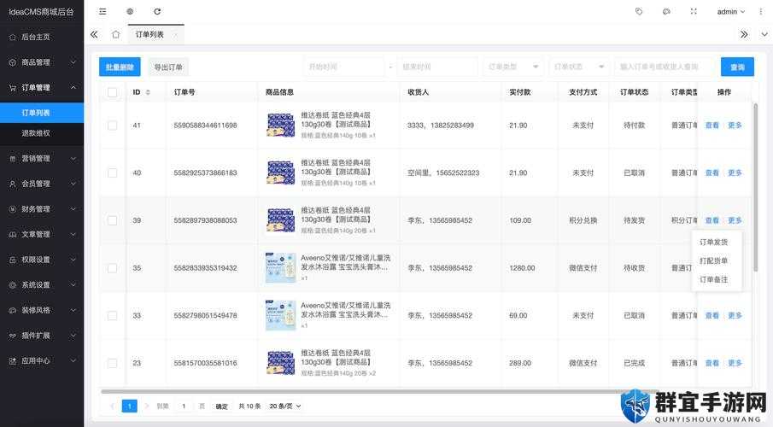This screenshot has width=773, height=427.
Task: Open product thumbnail for order 41
Action: coord(280,126)
